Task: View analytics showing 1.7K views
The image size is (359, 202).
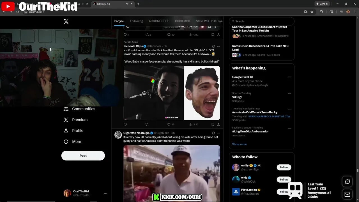Action: (194, 35)
